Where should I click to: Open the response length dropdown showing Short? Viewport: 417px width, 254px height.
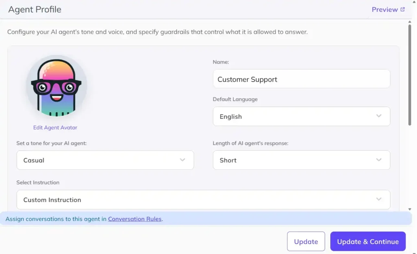(x=301, y=160)
